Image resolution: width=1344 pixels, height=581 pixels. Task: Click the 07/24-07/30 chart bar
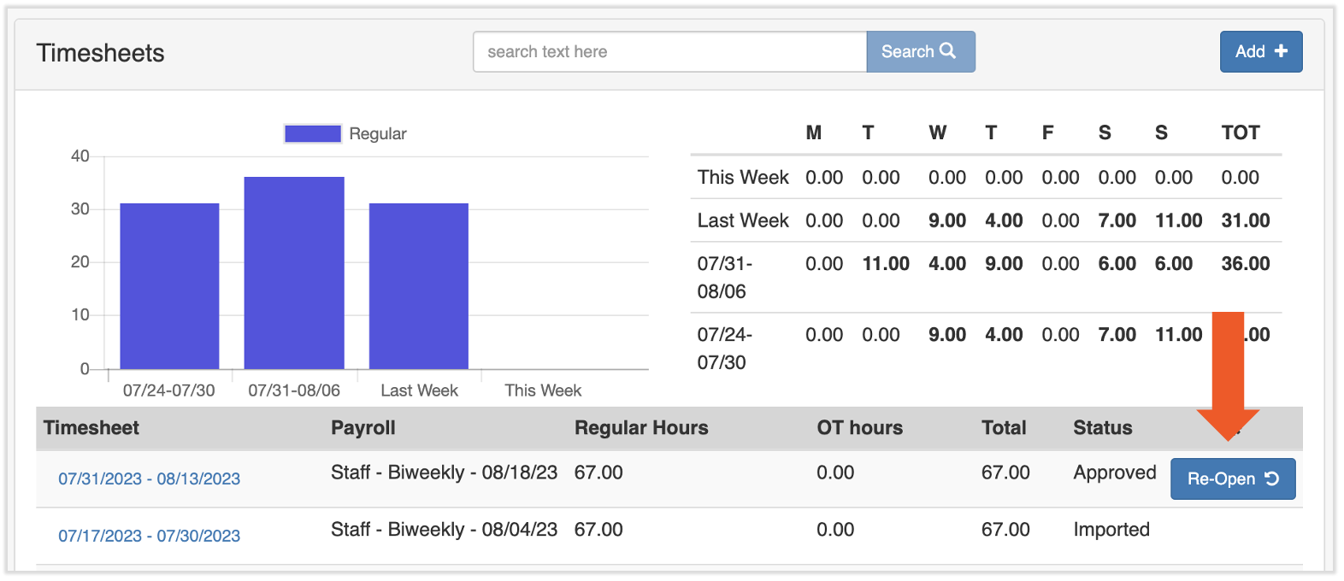169,286
